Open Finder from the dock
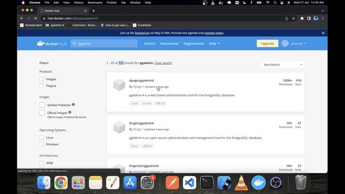 (44, 183)
